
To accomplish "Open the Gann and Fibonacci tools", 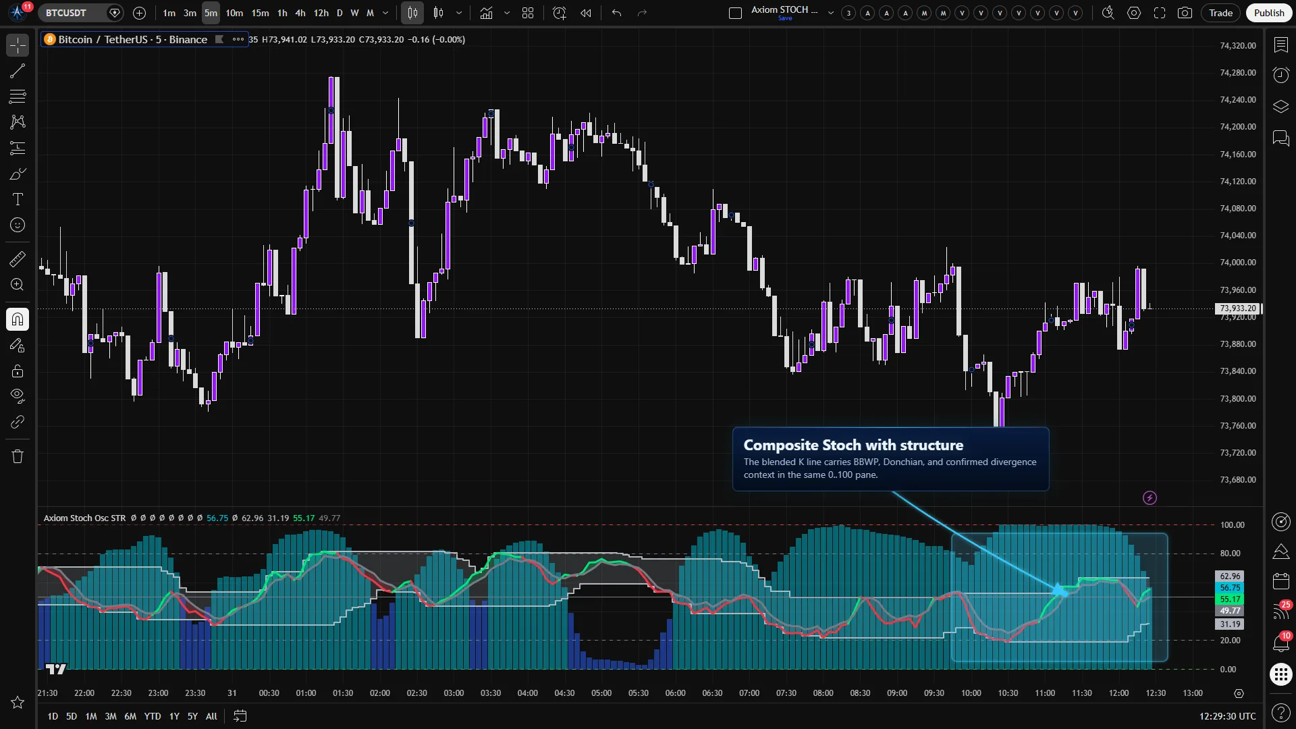I will (18, 97).
